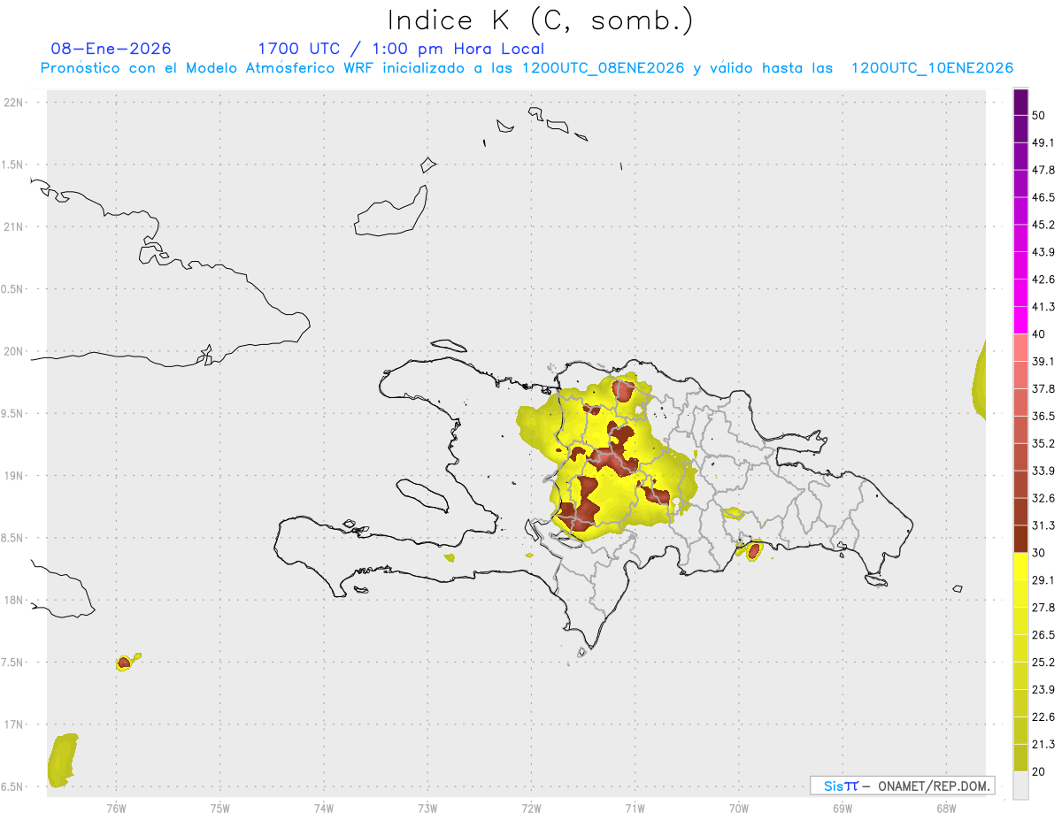
Task: Click the colorbar label "37.8"
Action: (1043, 389)
